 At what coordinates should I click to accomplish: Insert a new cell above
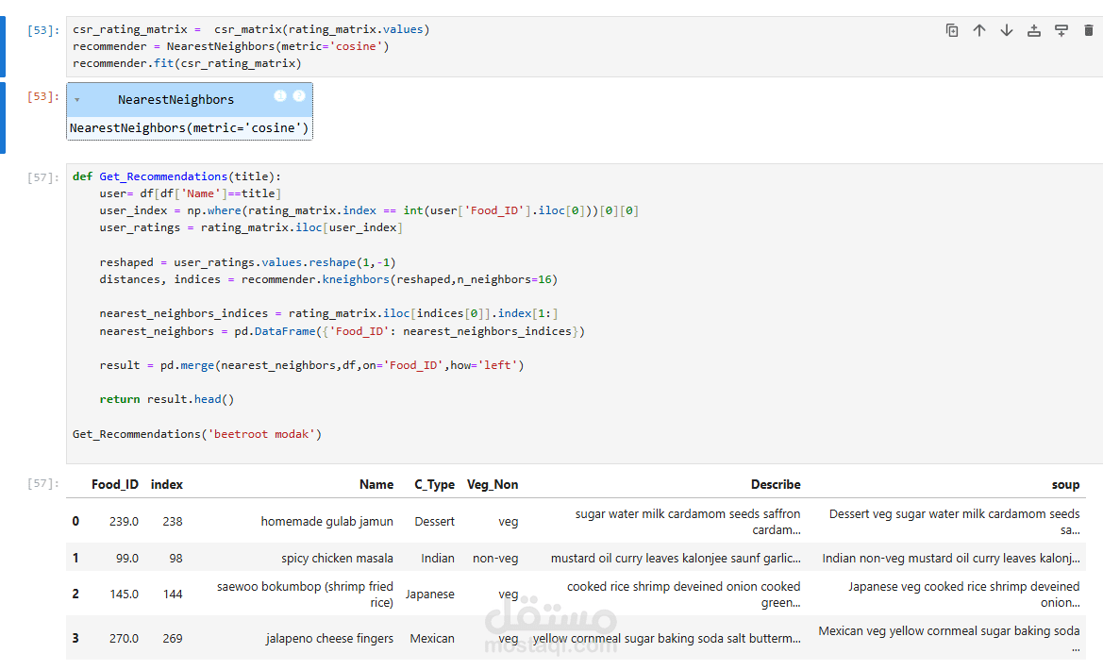[1034, 30]
